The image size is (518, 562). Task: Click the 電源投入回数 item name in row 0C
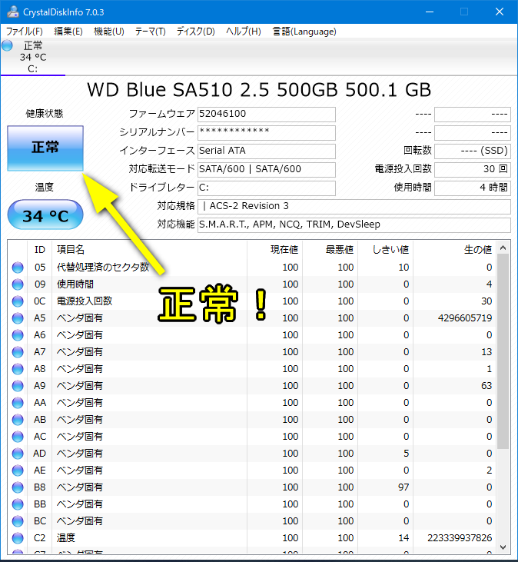click(85, 301)
